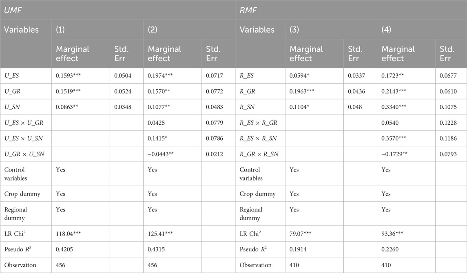Screen dimensions: 467x273
Task: Click the R_ES × R_SN interaction label
Action: point(257,139)
